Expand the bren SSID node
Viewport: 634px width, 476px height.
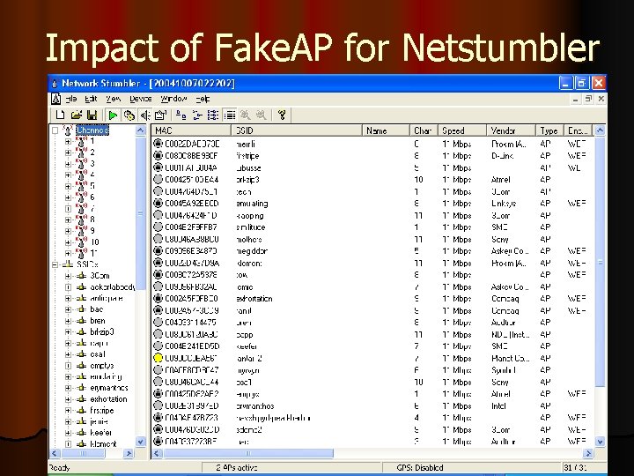(68, 321)
